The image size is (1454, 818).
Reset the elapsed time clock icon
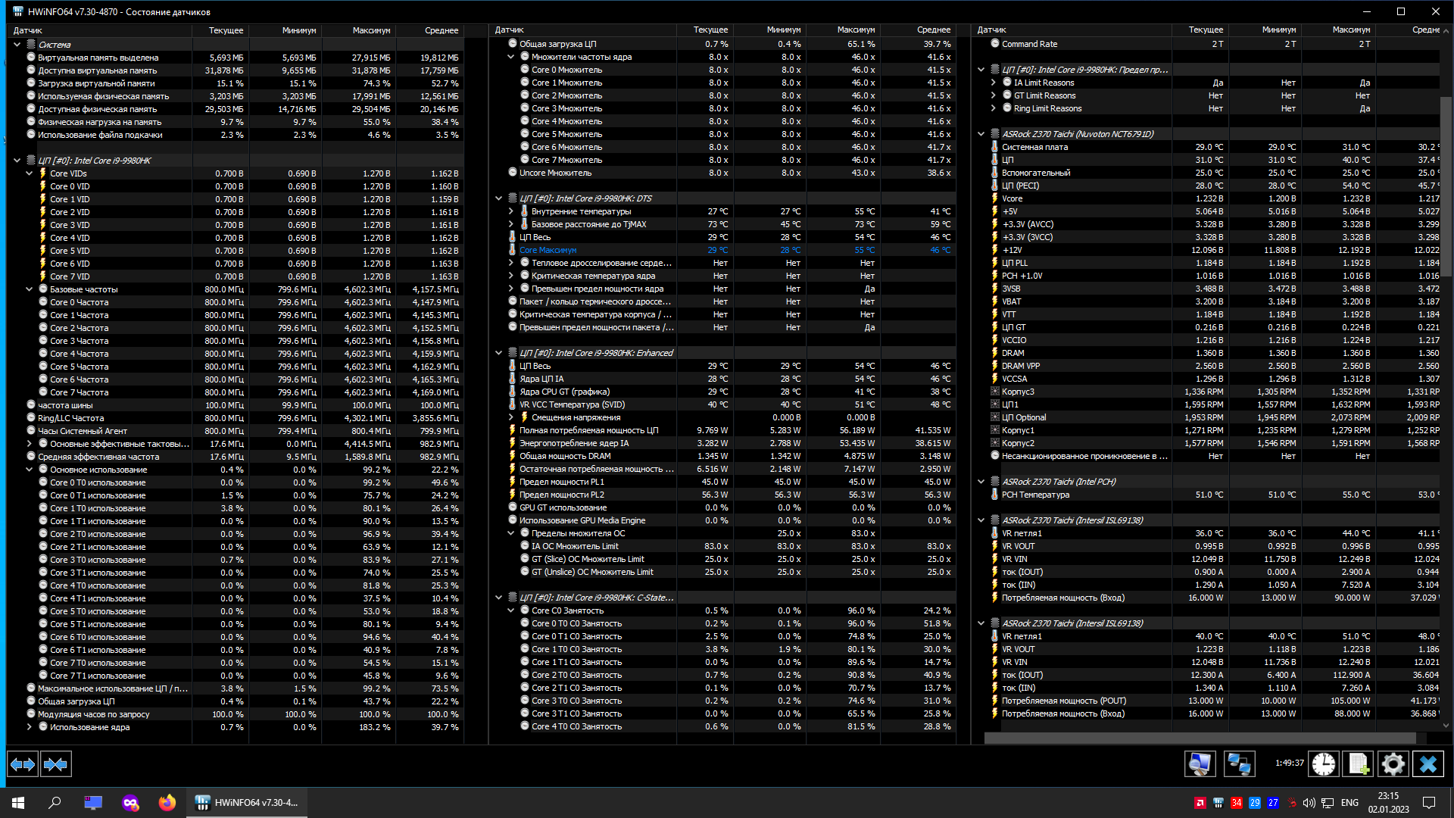(1324, 764)
